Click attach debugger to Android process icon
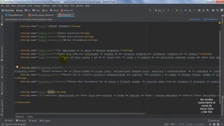This screenshot has height=126, width=224. pyautogui.click(x=190, y=10)
